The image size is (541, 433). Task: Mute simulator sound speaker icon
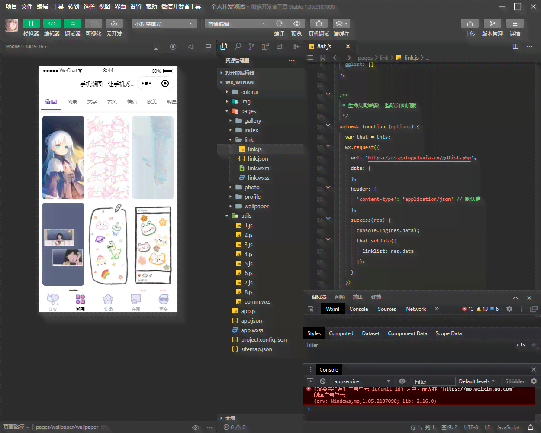pos(190,47)
